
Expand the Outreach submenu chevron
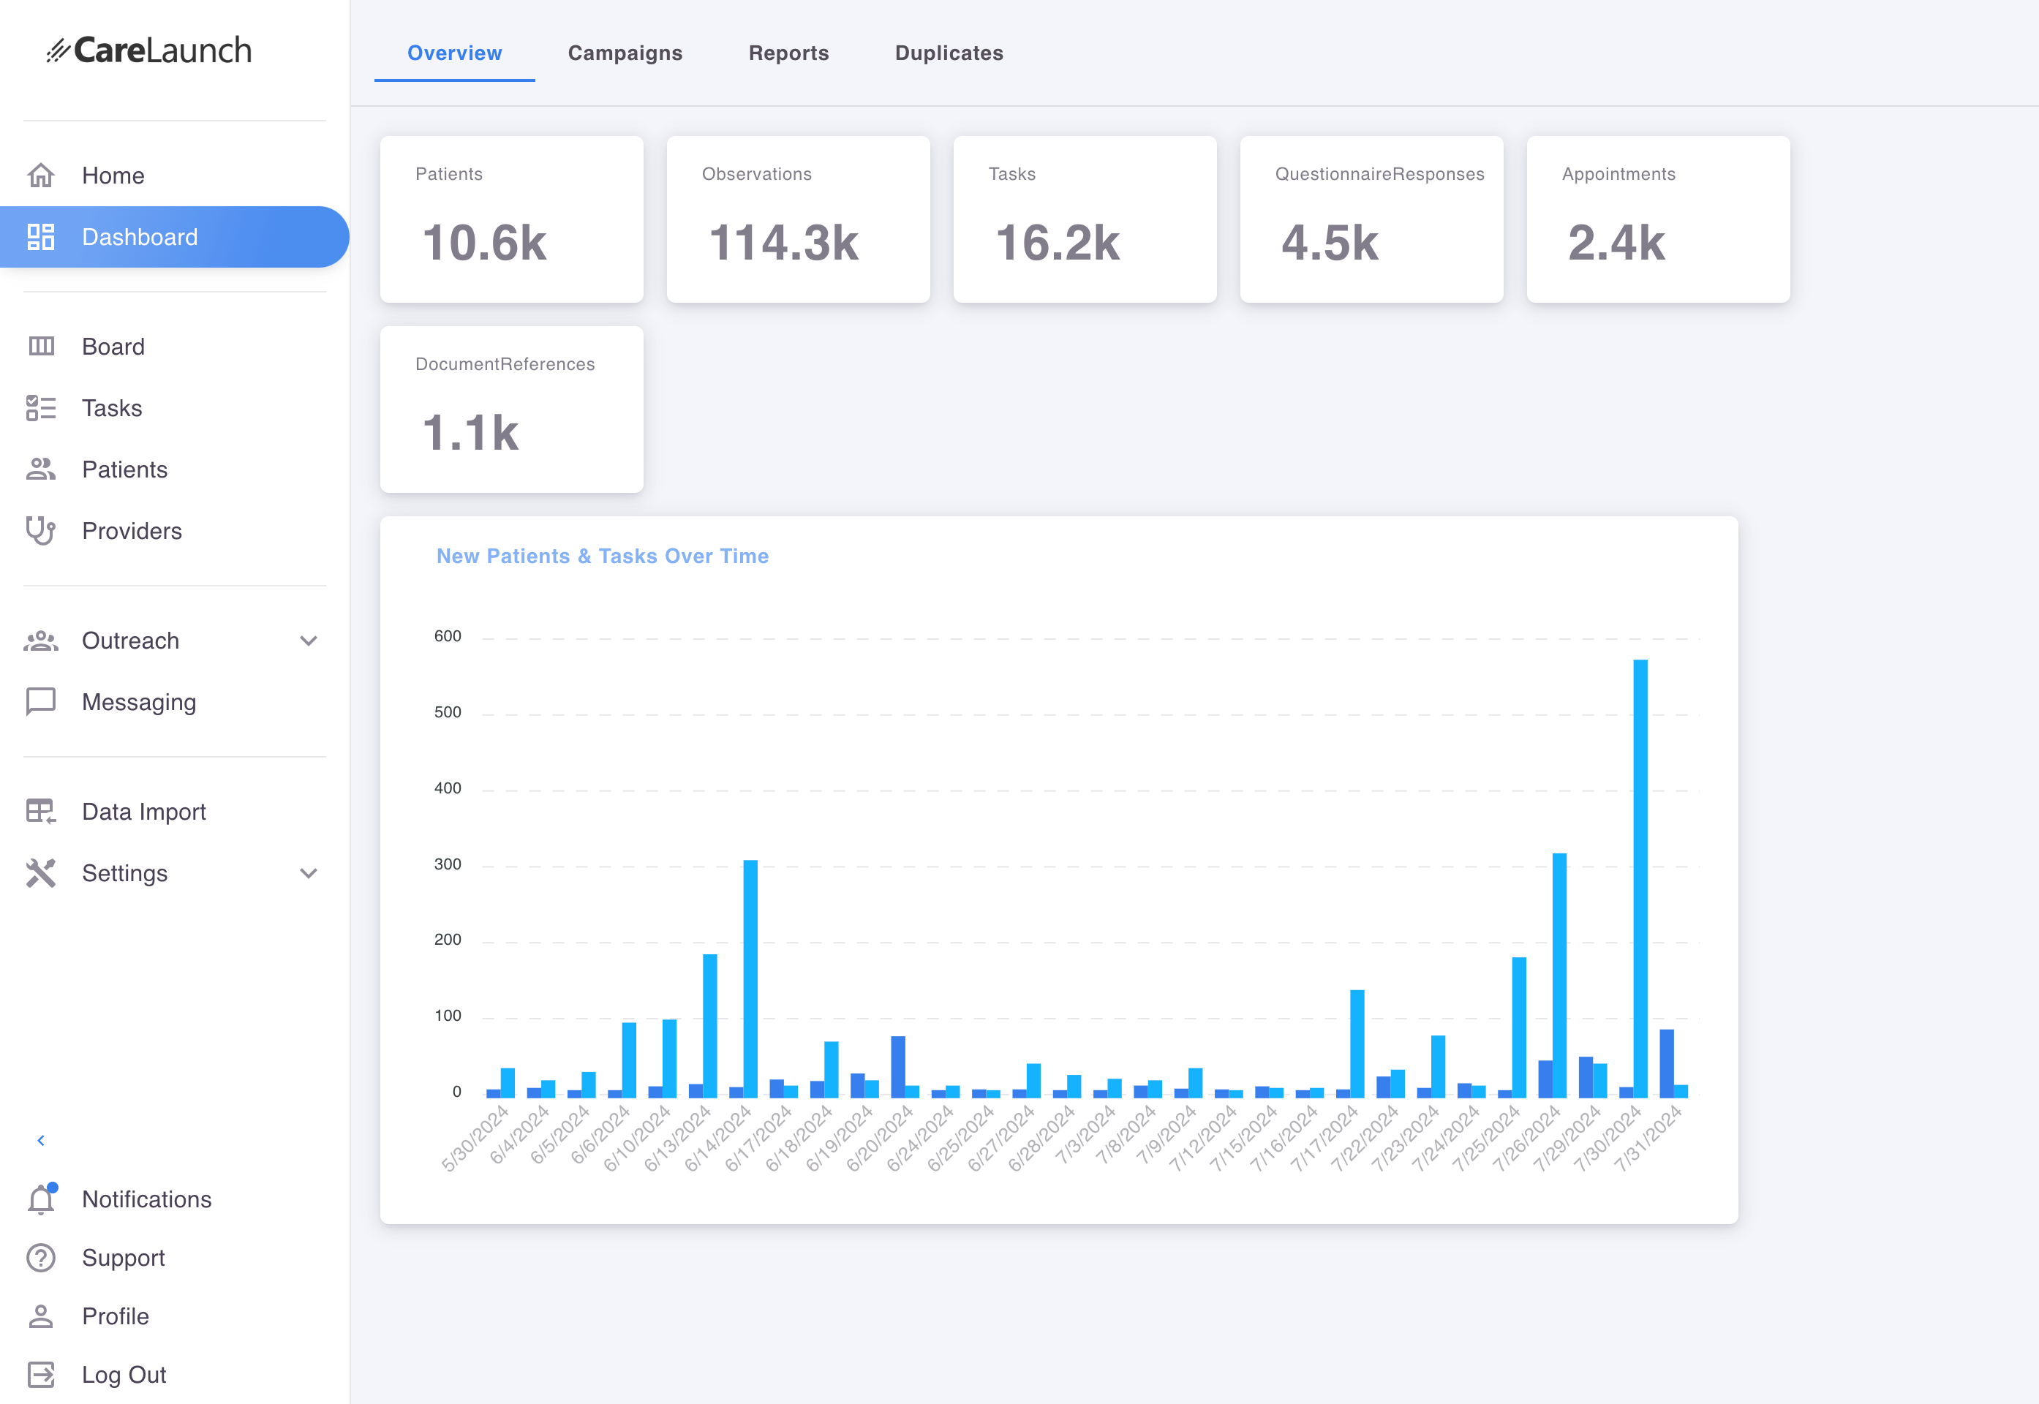[308, 641]
